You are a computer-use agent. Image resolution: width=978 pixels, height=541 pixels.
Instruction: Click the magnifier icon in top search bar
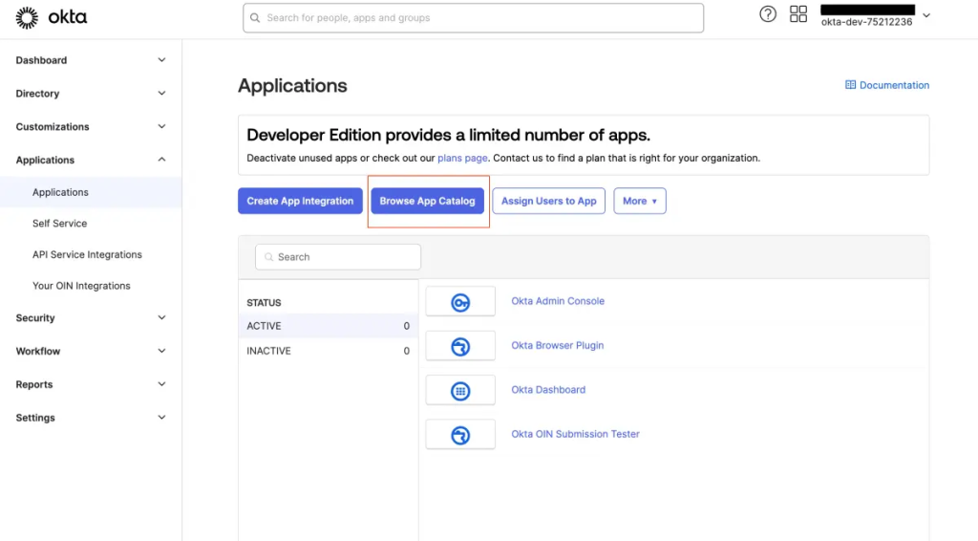[255, 18]
